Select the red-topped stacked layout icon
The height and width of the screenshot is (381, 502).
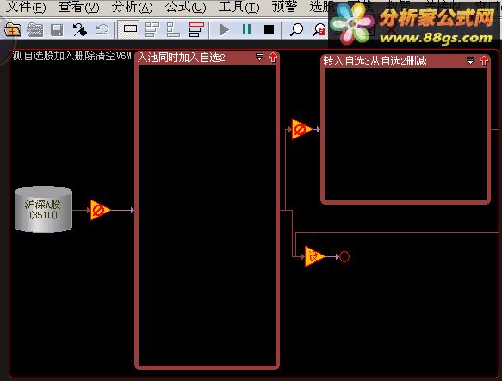(196, 29)
